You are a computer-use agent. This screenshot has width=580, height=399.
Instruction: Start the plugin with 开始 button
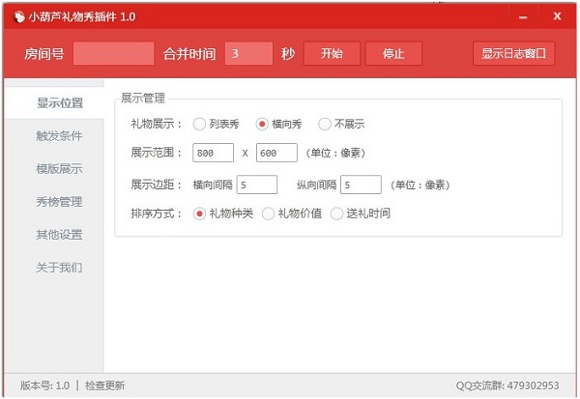click(332, 54)
